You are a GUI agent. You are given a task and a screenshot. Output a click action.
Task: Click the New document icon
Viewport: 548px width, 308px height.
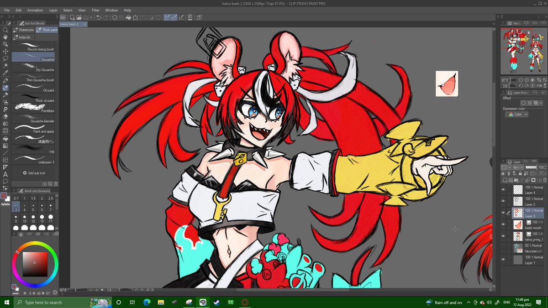coord(72,17)
